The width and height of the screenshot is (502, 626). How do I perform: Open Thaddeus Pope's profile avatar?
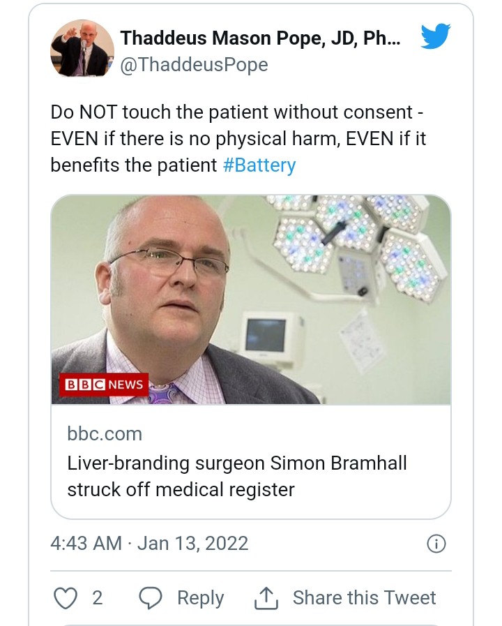click(x=82, y=48)
